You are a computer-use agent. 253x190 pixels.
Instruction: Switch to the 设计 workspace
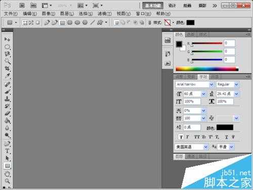pyautogui.click(x=172, y=6)
